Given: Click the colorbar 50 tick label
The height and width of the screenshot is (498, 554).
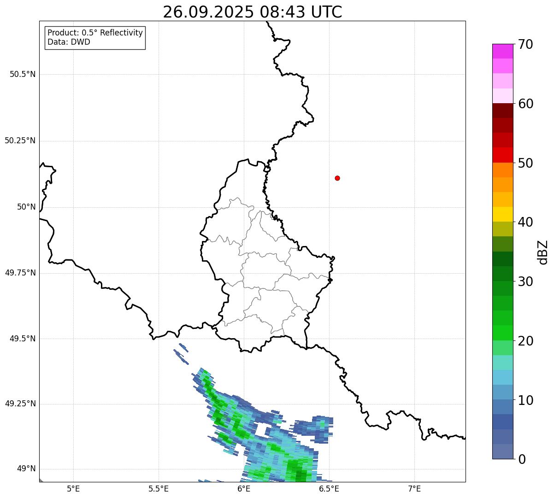Looking at the screenshot, I should pos(525,163).
